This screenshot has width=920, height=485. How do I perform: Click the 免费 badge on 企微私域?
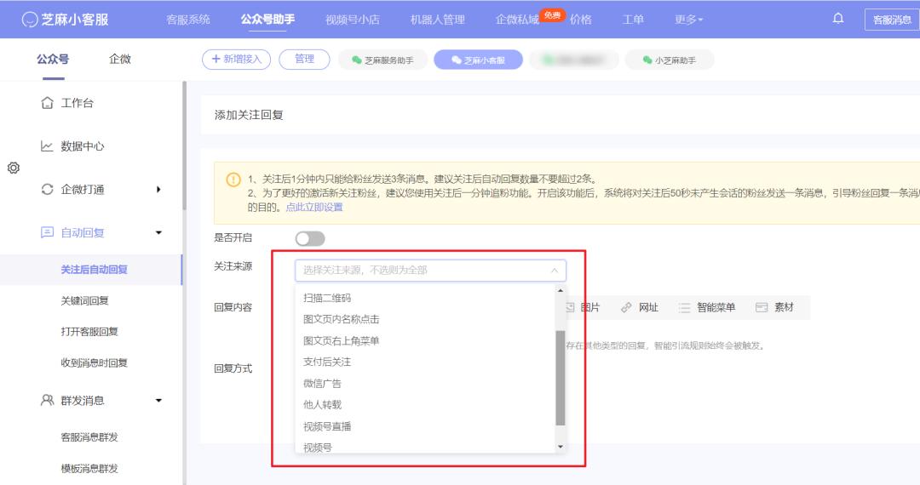click(552, 14)
